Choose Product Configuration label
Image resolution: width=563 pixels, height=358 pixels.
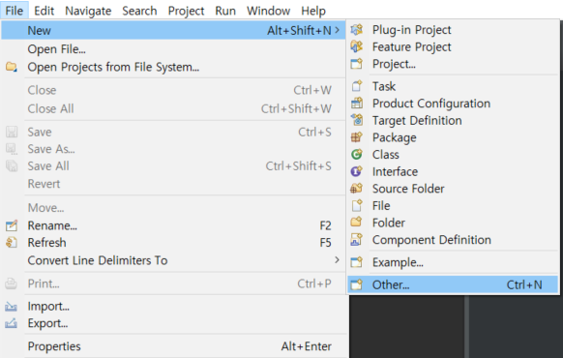click(431, 104)
